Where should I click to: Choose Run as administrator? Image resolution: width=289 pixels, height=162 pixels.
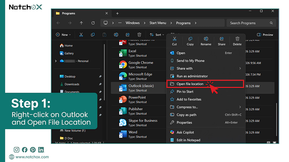(x=206, y=76)
